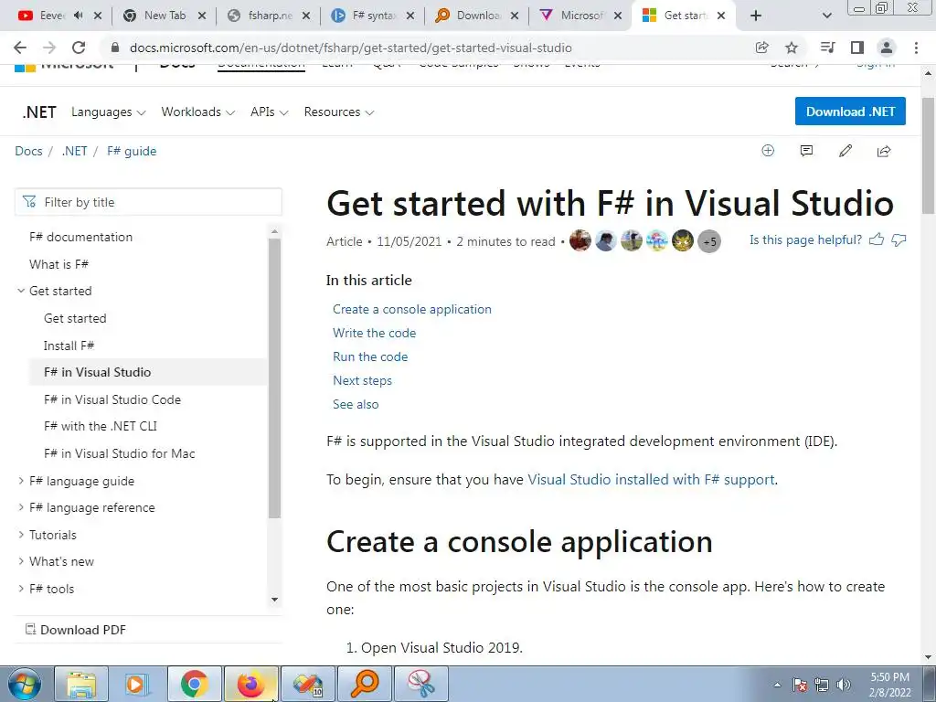The width and height of the screenshot is (936, 702).
Task: Open feedback comment icon
Action: click(806, 151)
